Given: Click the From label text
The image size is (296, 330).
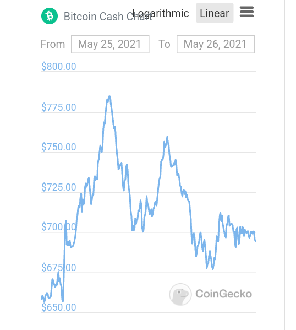Looking at the screenshot, I should click(x=53, y=44).
